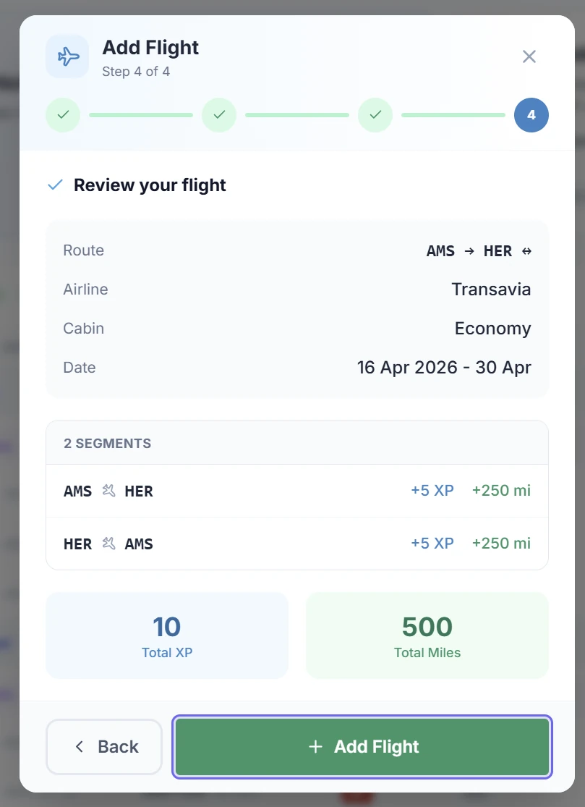The width and height of the screenshot is (585, 807).
Task: Click the 2 SEGMENTS section header
Action: coord(107,443)
